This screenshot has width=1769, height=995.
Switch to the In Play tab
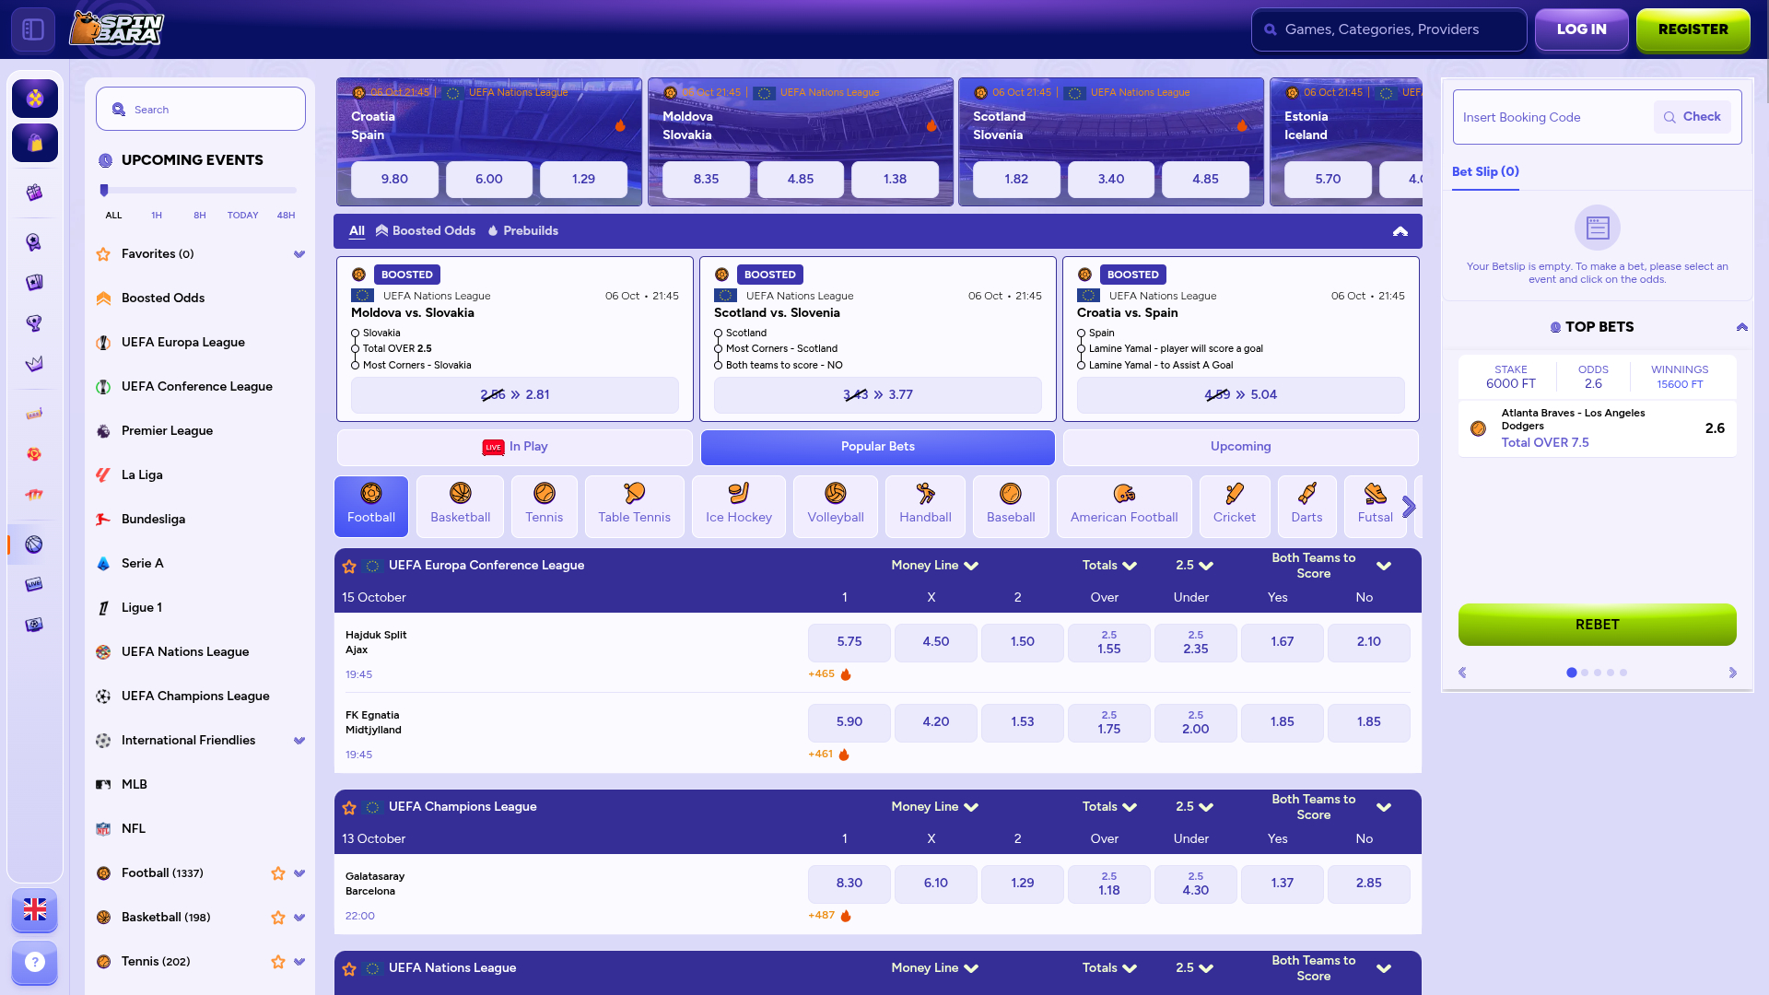tap(515, 447)
